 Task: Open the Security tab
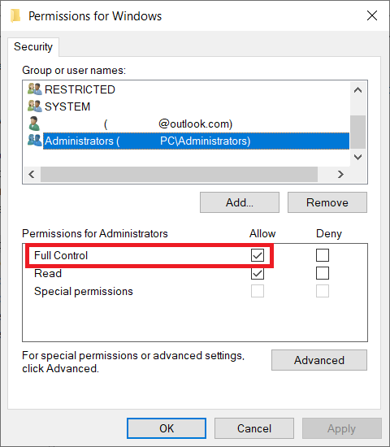(33, 47)
